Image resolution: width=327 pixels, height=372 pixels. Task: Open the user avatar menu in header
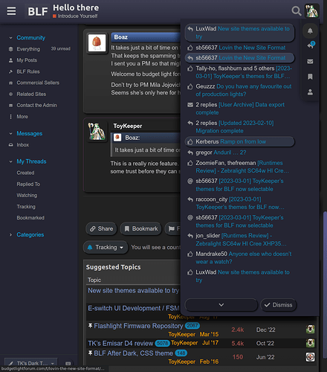click(311, 11)
